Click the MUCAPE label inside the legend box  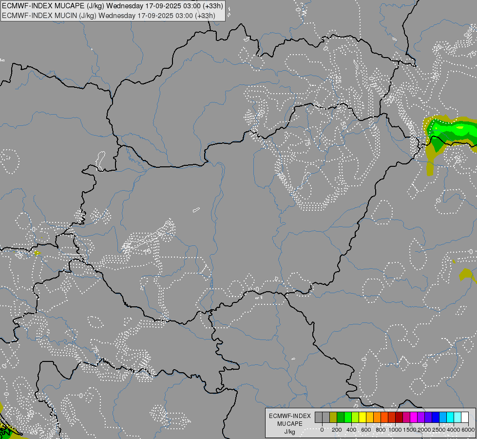290,424
